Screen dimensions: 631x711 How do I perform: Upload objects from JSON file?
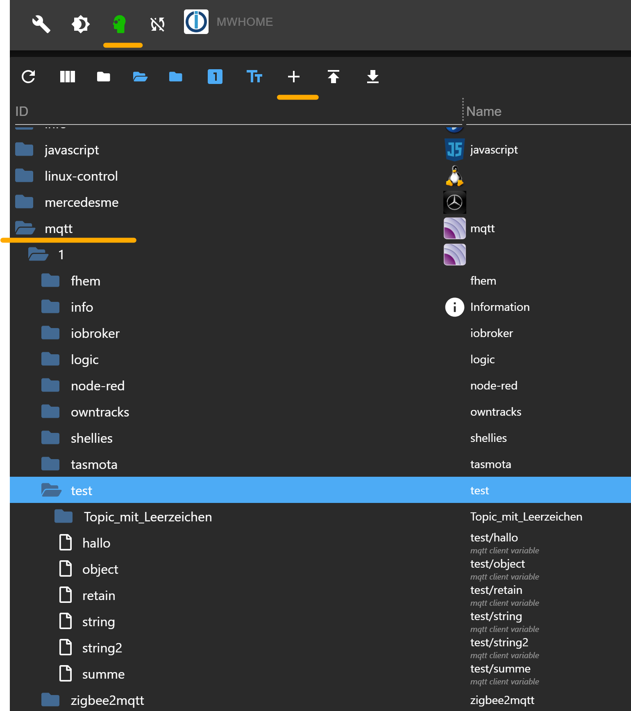pos(333,77)
